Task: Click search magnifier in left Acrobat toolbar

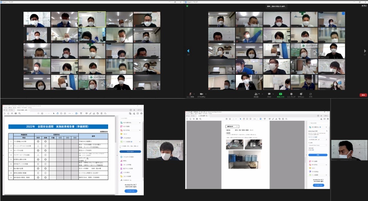Action: pyautogui.click(x=19, y=114)
